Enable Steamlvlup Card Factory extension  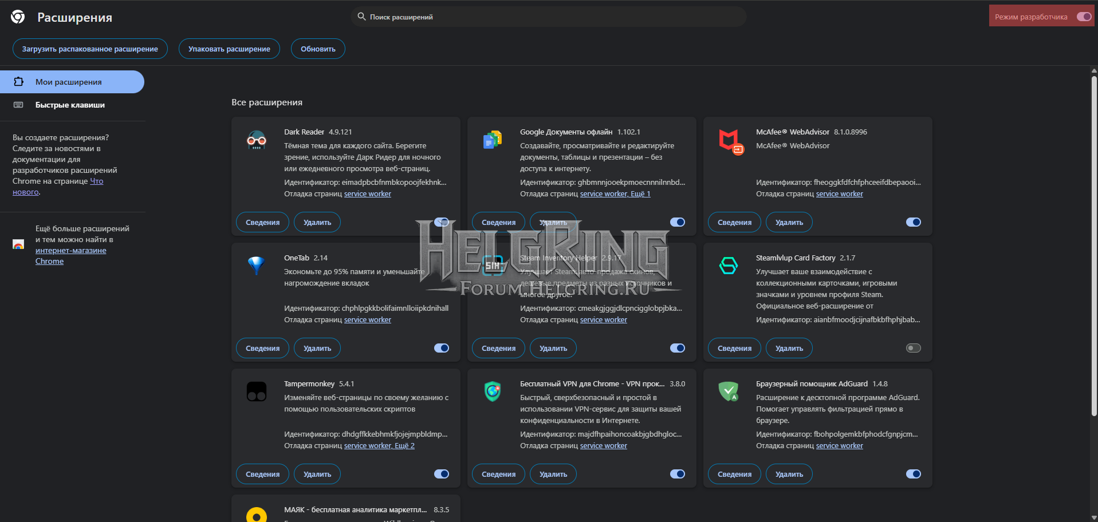(x=914, y=348)
